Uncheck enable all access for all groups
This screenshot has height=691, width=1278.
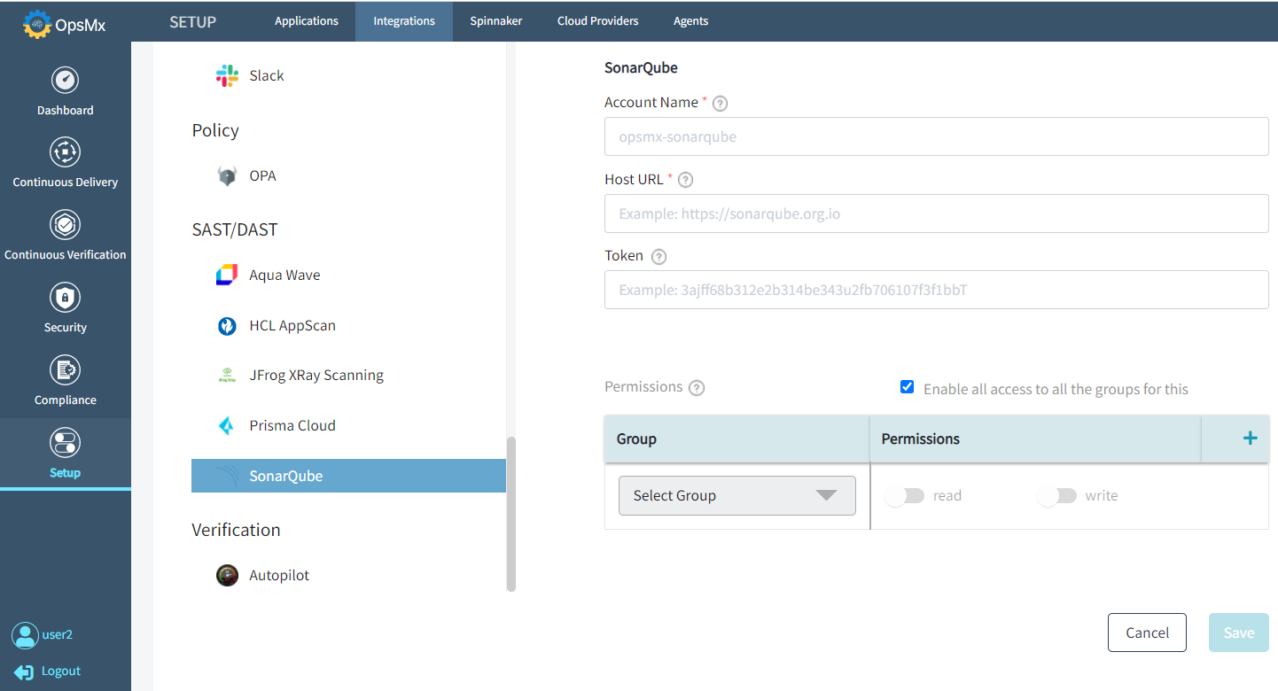(x=907, y=386)
